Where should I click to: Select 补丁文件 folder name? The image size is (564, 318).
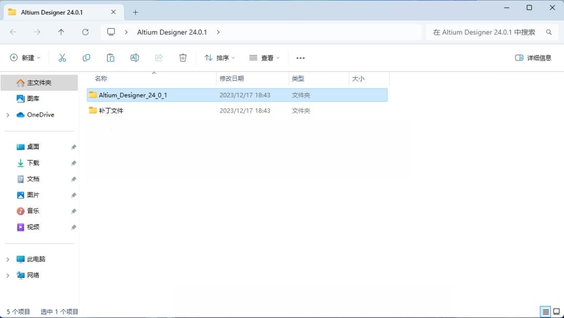pyautogui.click(x=111, y=111)
